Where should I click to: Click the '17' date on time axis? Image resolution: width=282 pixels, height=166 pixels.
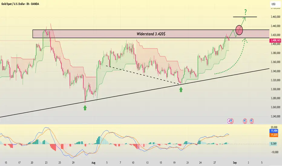coord(19,163)
